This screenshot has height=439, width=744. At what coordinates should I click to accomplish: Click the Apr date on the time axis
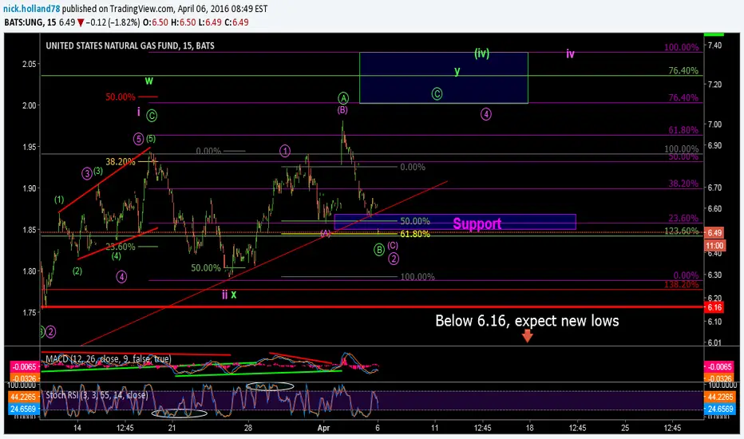pyautogui.click(x=323, y=428)
